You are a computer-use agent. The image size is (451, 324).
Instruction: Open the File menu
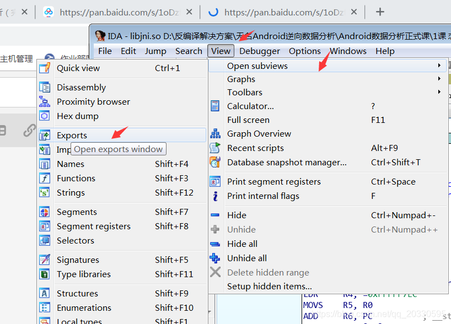pyautogui.click(x=105, y=51)
